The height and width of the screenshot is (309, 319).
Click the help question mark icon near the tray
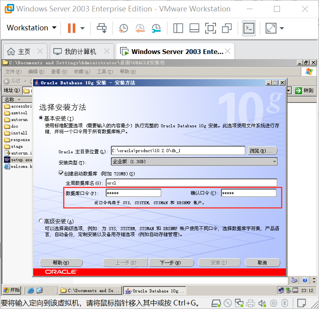click(x=305, y=280)
